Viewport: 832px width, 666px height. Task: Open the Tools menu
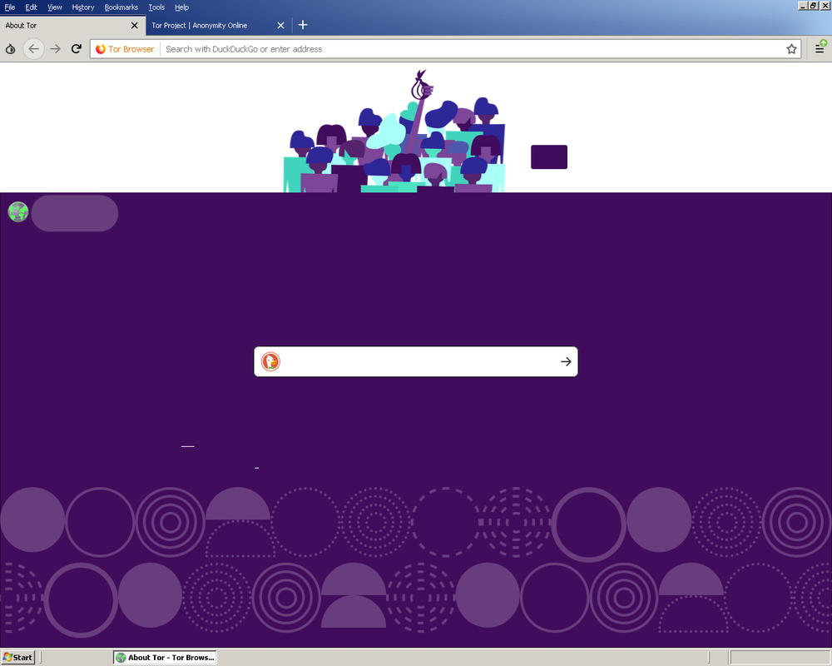pyautogui.click(x=156, y=7)
